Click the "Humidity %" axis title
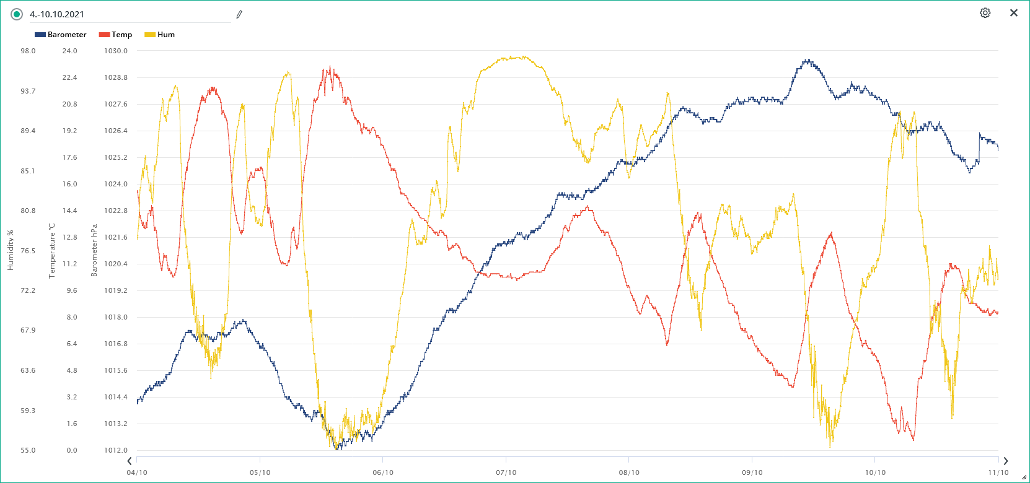Image resolution: width=1030 pixels, height=483 pixels. tap(11, 250)
